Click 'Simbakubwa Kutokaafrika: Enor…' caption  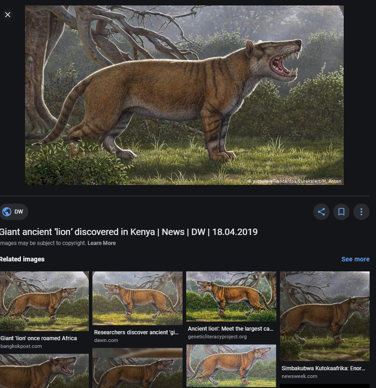(x=323, y=368)
